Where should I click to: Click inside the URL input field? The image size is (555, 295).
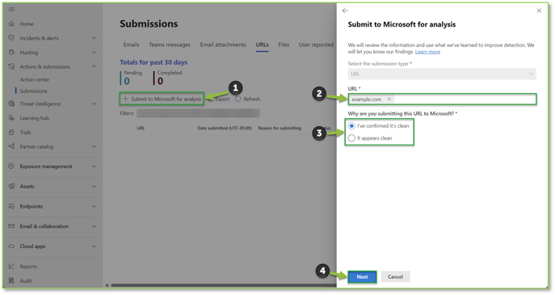coord(464,99)
